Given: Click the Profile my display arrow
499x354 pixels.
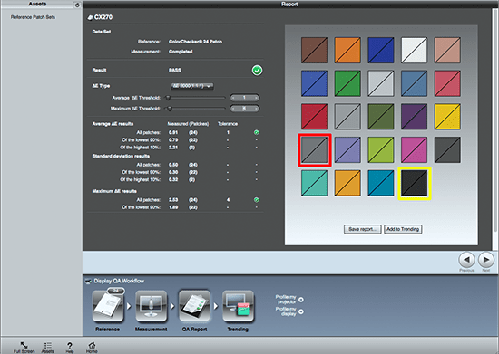Looking at the screenshot, I should pos(300,311).
